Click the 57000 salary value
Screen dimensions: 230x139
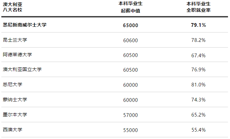pyautogui.click(x=130, y=115)
